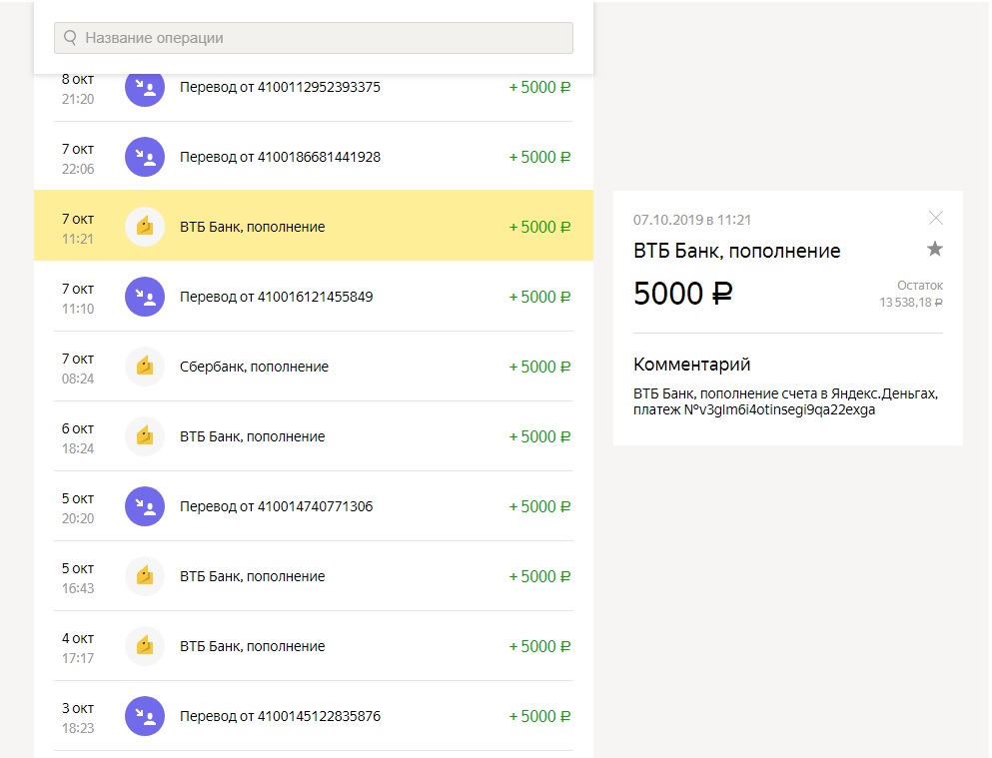
Task: Click transfer icon for 410016121455849
Action: pyautogui.click(x=145, y=297)
